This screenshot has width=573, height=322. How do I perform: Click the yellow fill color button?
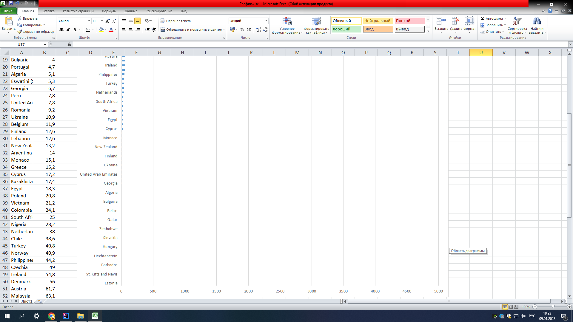coord(101,30)
